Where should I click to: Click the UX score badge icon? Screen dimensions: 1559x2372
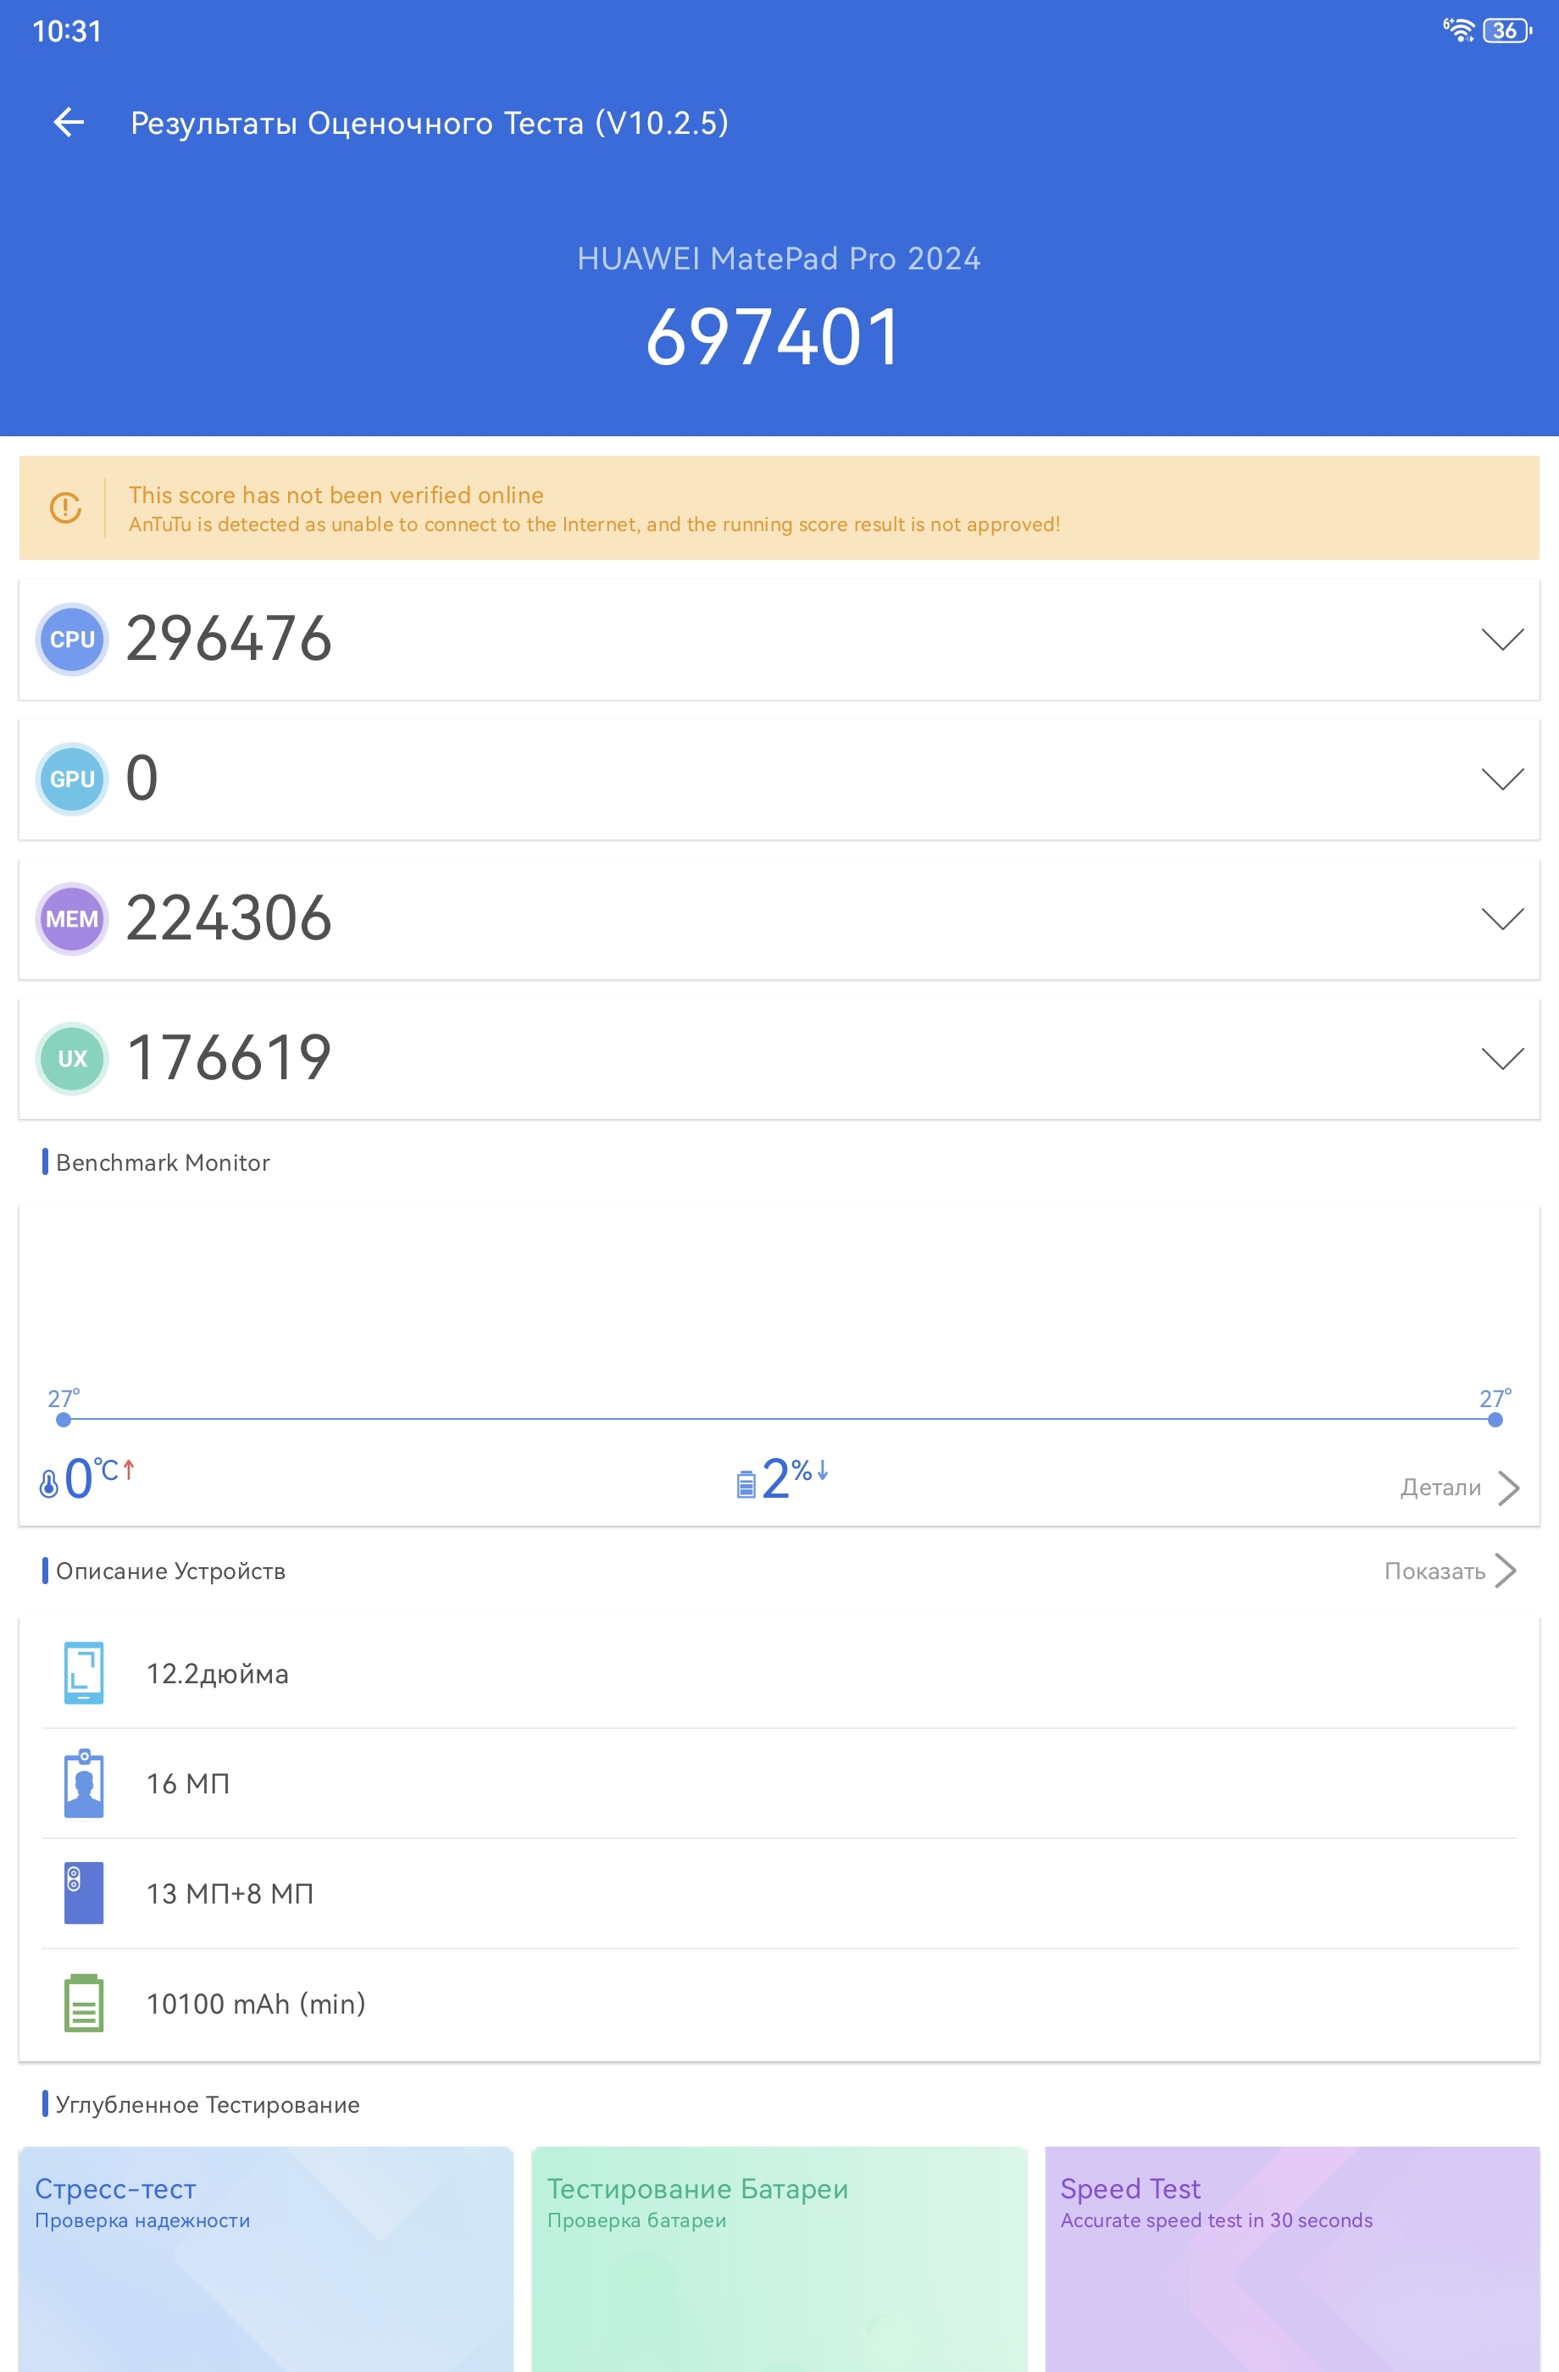pos(72,1058)
